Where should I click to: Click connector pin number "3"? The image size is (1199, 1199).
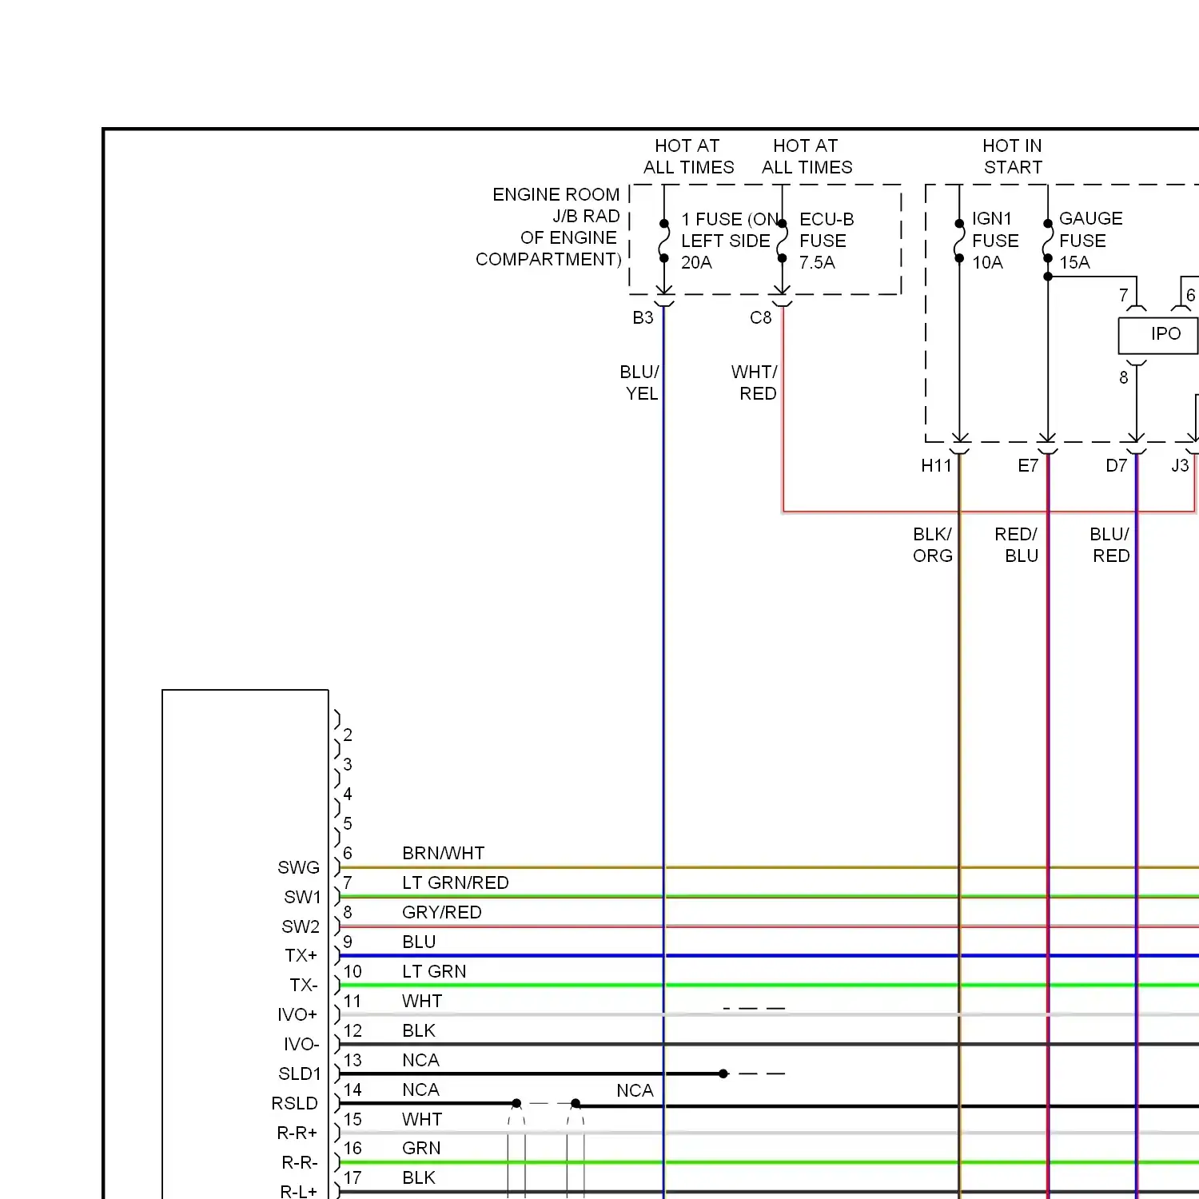click(x=348, y=765)
